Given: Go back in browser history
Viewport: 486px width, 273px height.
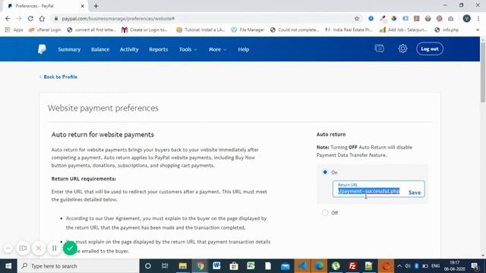Looking at the screenshot, I should (8, 18).
